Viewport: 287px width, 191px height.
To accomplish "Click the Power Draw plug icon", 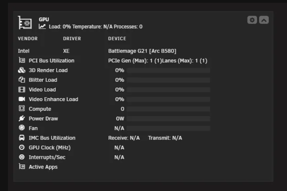I will click(22, 119).
